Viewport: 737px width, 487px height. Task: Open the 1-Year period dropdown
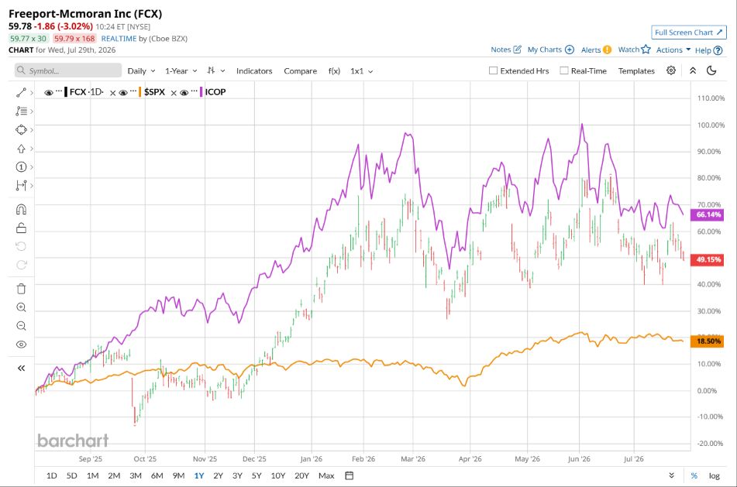coord(181,71)
